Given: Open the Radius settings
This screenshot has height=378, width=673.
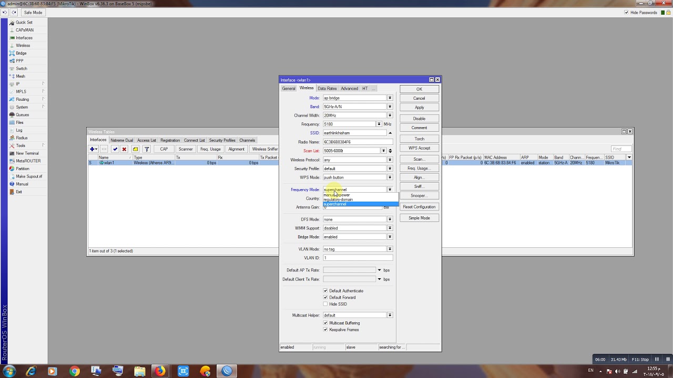Looking at the screenshot, I should (x=21, y=138).
